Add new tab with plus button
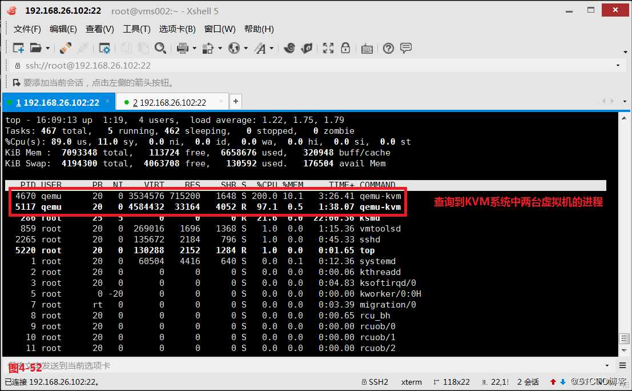This screenshot has width=632, height=391. [x=236, y=101]
